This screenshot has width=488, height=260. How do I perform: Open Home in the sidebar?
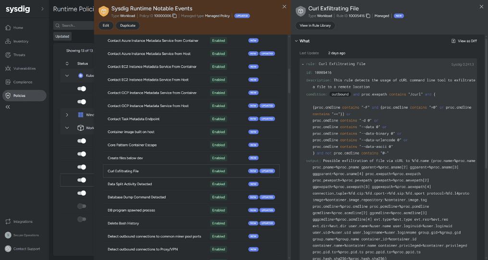pyautogui.click(x=18, y=28)
